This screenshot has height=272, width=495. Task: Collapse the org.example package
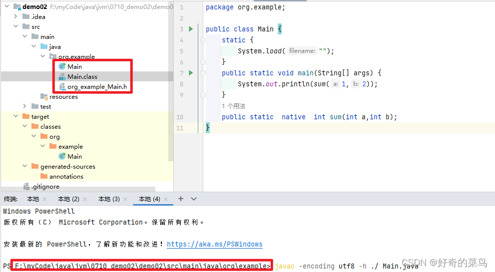click(42, 56)
